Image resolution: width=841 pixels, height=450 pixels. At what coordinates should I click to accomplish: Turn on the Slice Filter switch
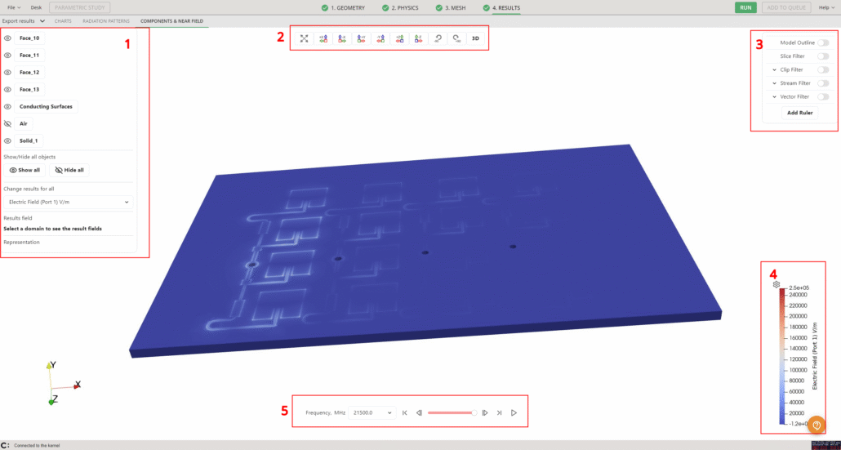[823, 56]
